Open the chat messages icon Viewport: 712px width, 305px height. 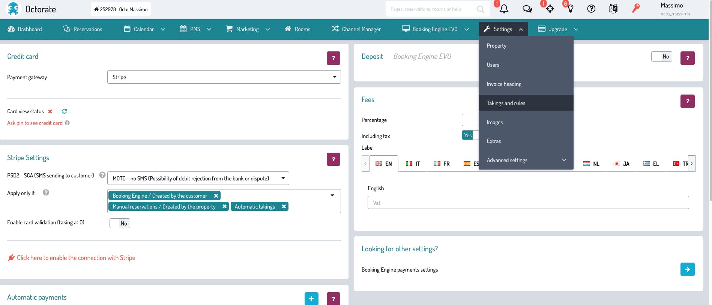pos(527,9)
